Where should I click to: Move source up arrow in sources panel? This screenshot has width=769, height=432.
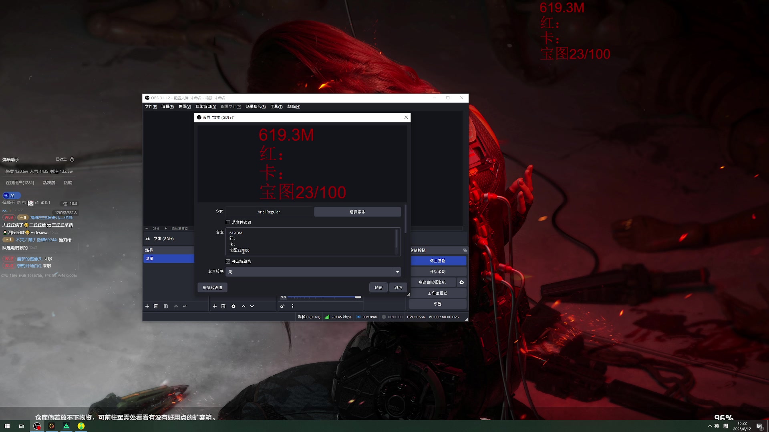pyautogui.click(x=244, y=306)
